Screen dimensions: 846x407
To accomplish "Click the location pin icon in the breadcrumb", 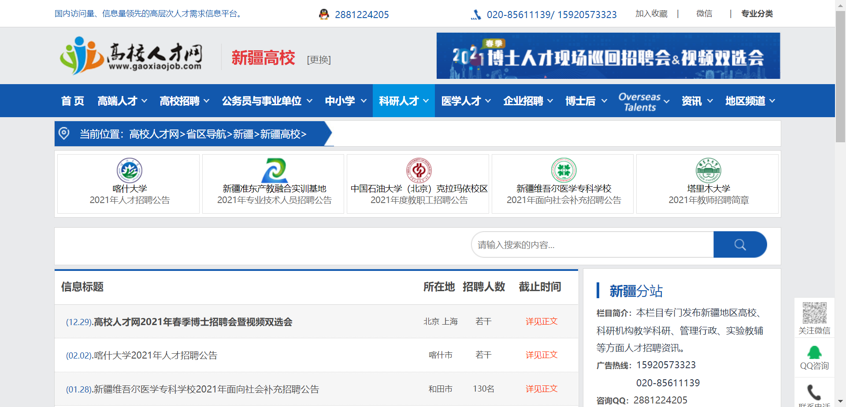I will click(64, 133).
